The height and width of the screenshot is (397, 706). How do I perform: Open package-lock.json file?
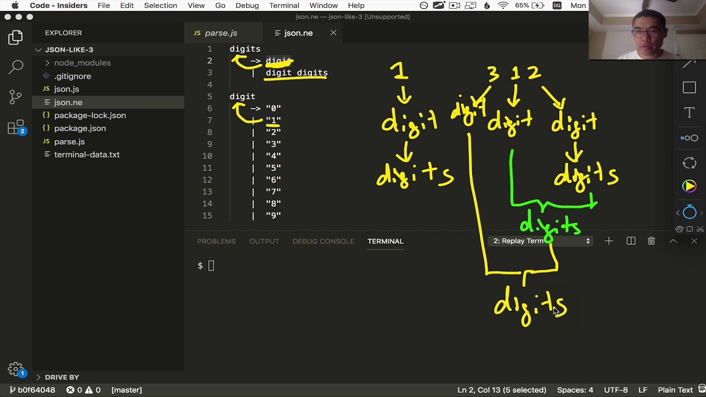click(90, 115)
